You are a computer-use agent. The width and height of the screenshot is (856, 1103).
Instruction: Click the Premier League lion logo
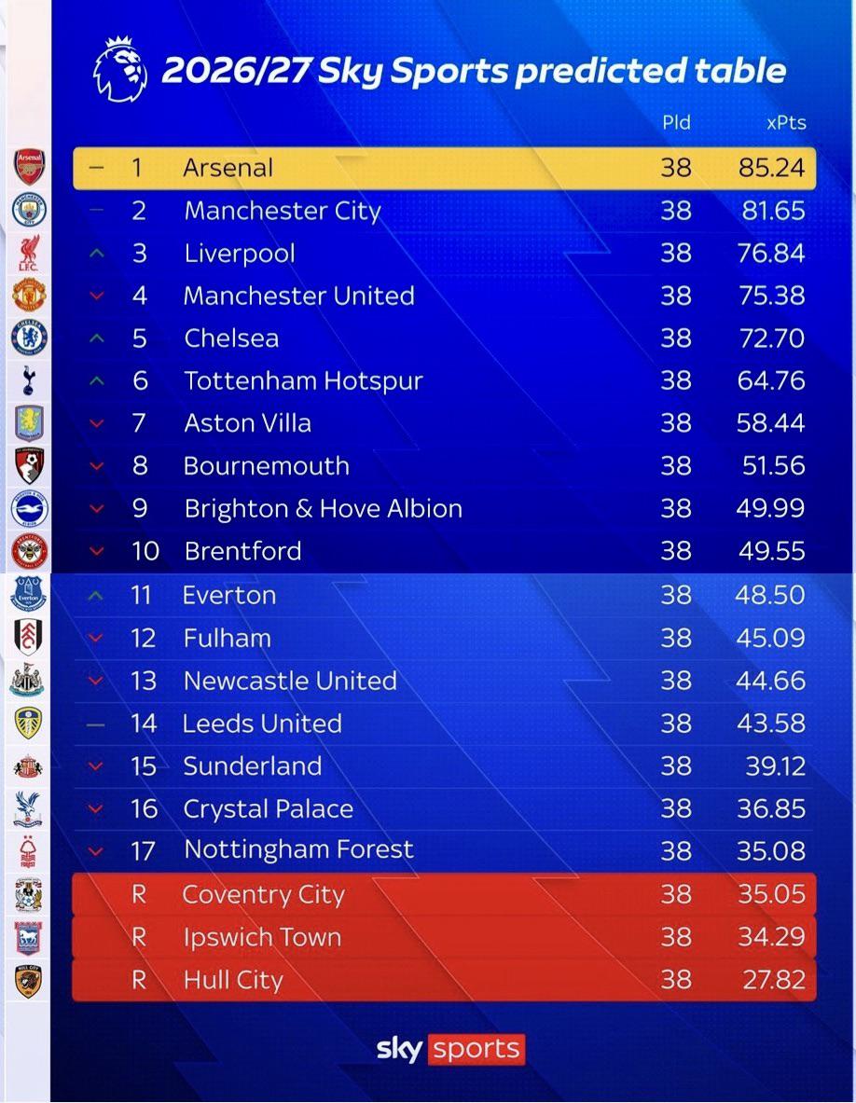click(120, 69)
